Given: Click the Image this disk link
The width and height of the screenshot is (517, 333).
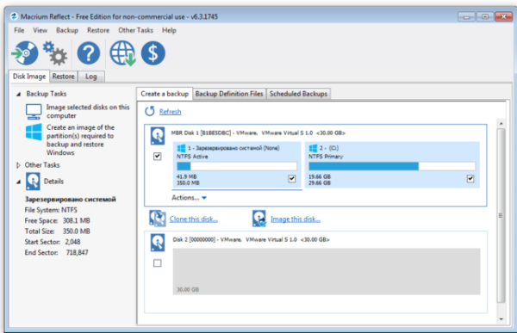Looking at the screenshot, I should (296, 219).
